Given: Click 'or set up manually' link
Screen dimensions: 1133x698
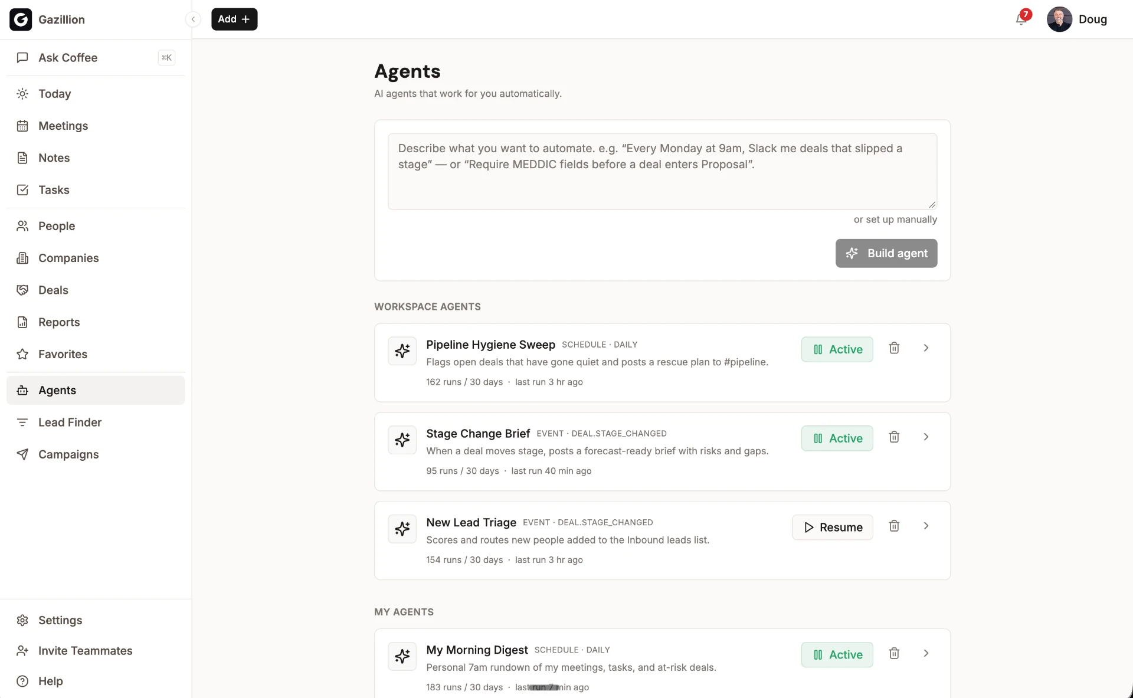Looking at the screenshot, I should [895, 219].
